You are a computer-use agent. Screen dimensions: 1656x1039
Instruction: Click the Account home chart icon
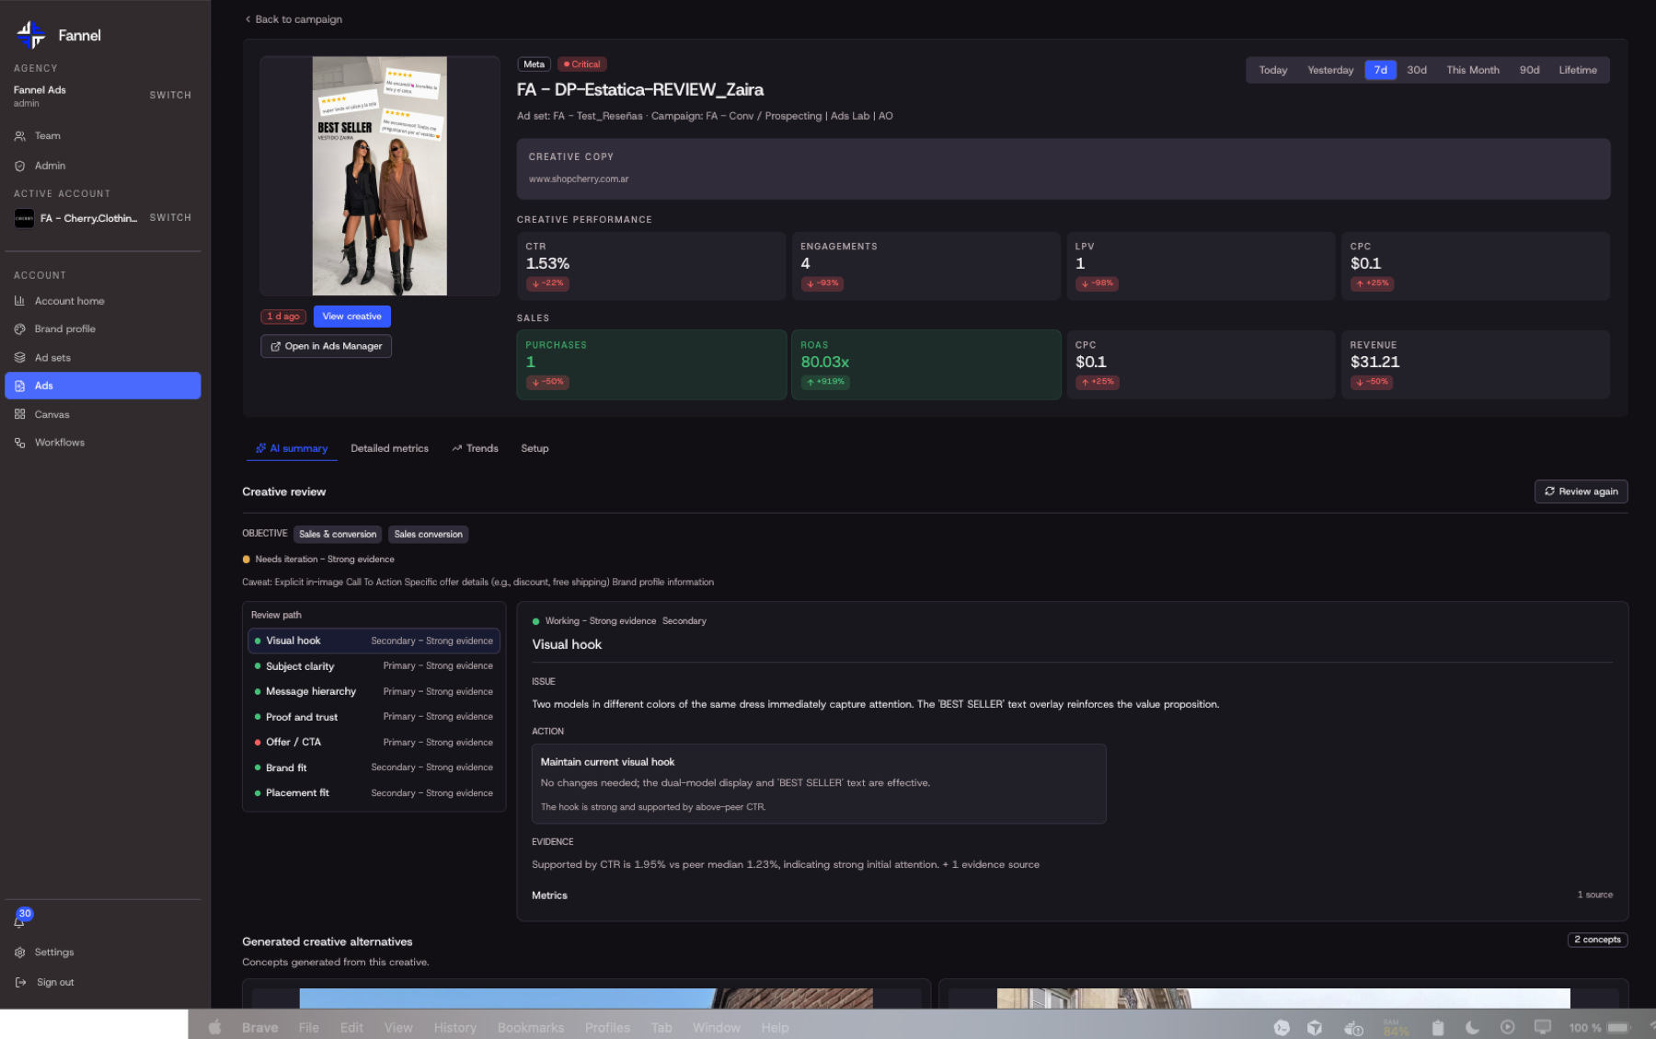(x=20, y=301)
